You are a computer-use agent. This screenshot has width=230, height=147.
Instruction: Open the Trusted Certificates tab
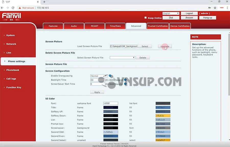(x=158, y=26)
